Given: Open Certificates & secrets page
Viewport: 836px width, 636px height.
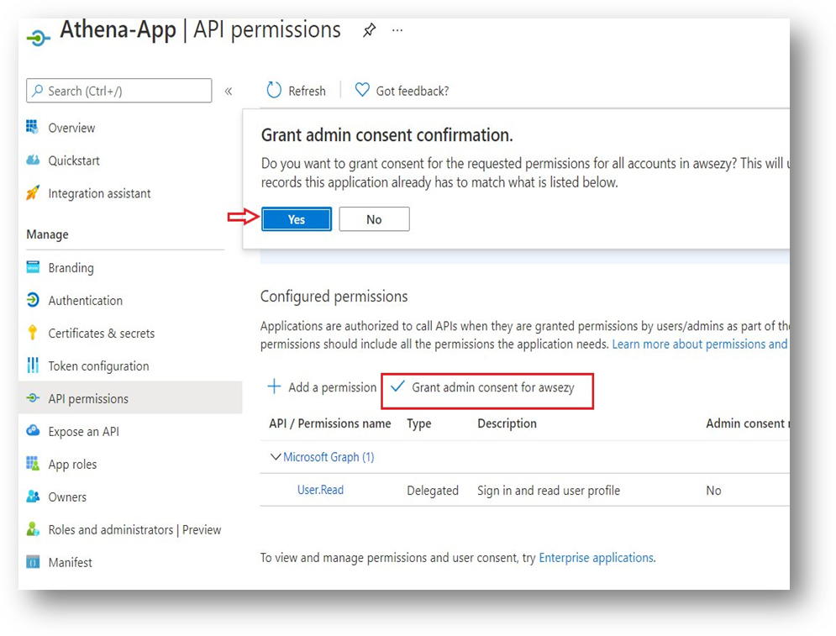Looking at the screenshot, I should click(102, 334).
